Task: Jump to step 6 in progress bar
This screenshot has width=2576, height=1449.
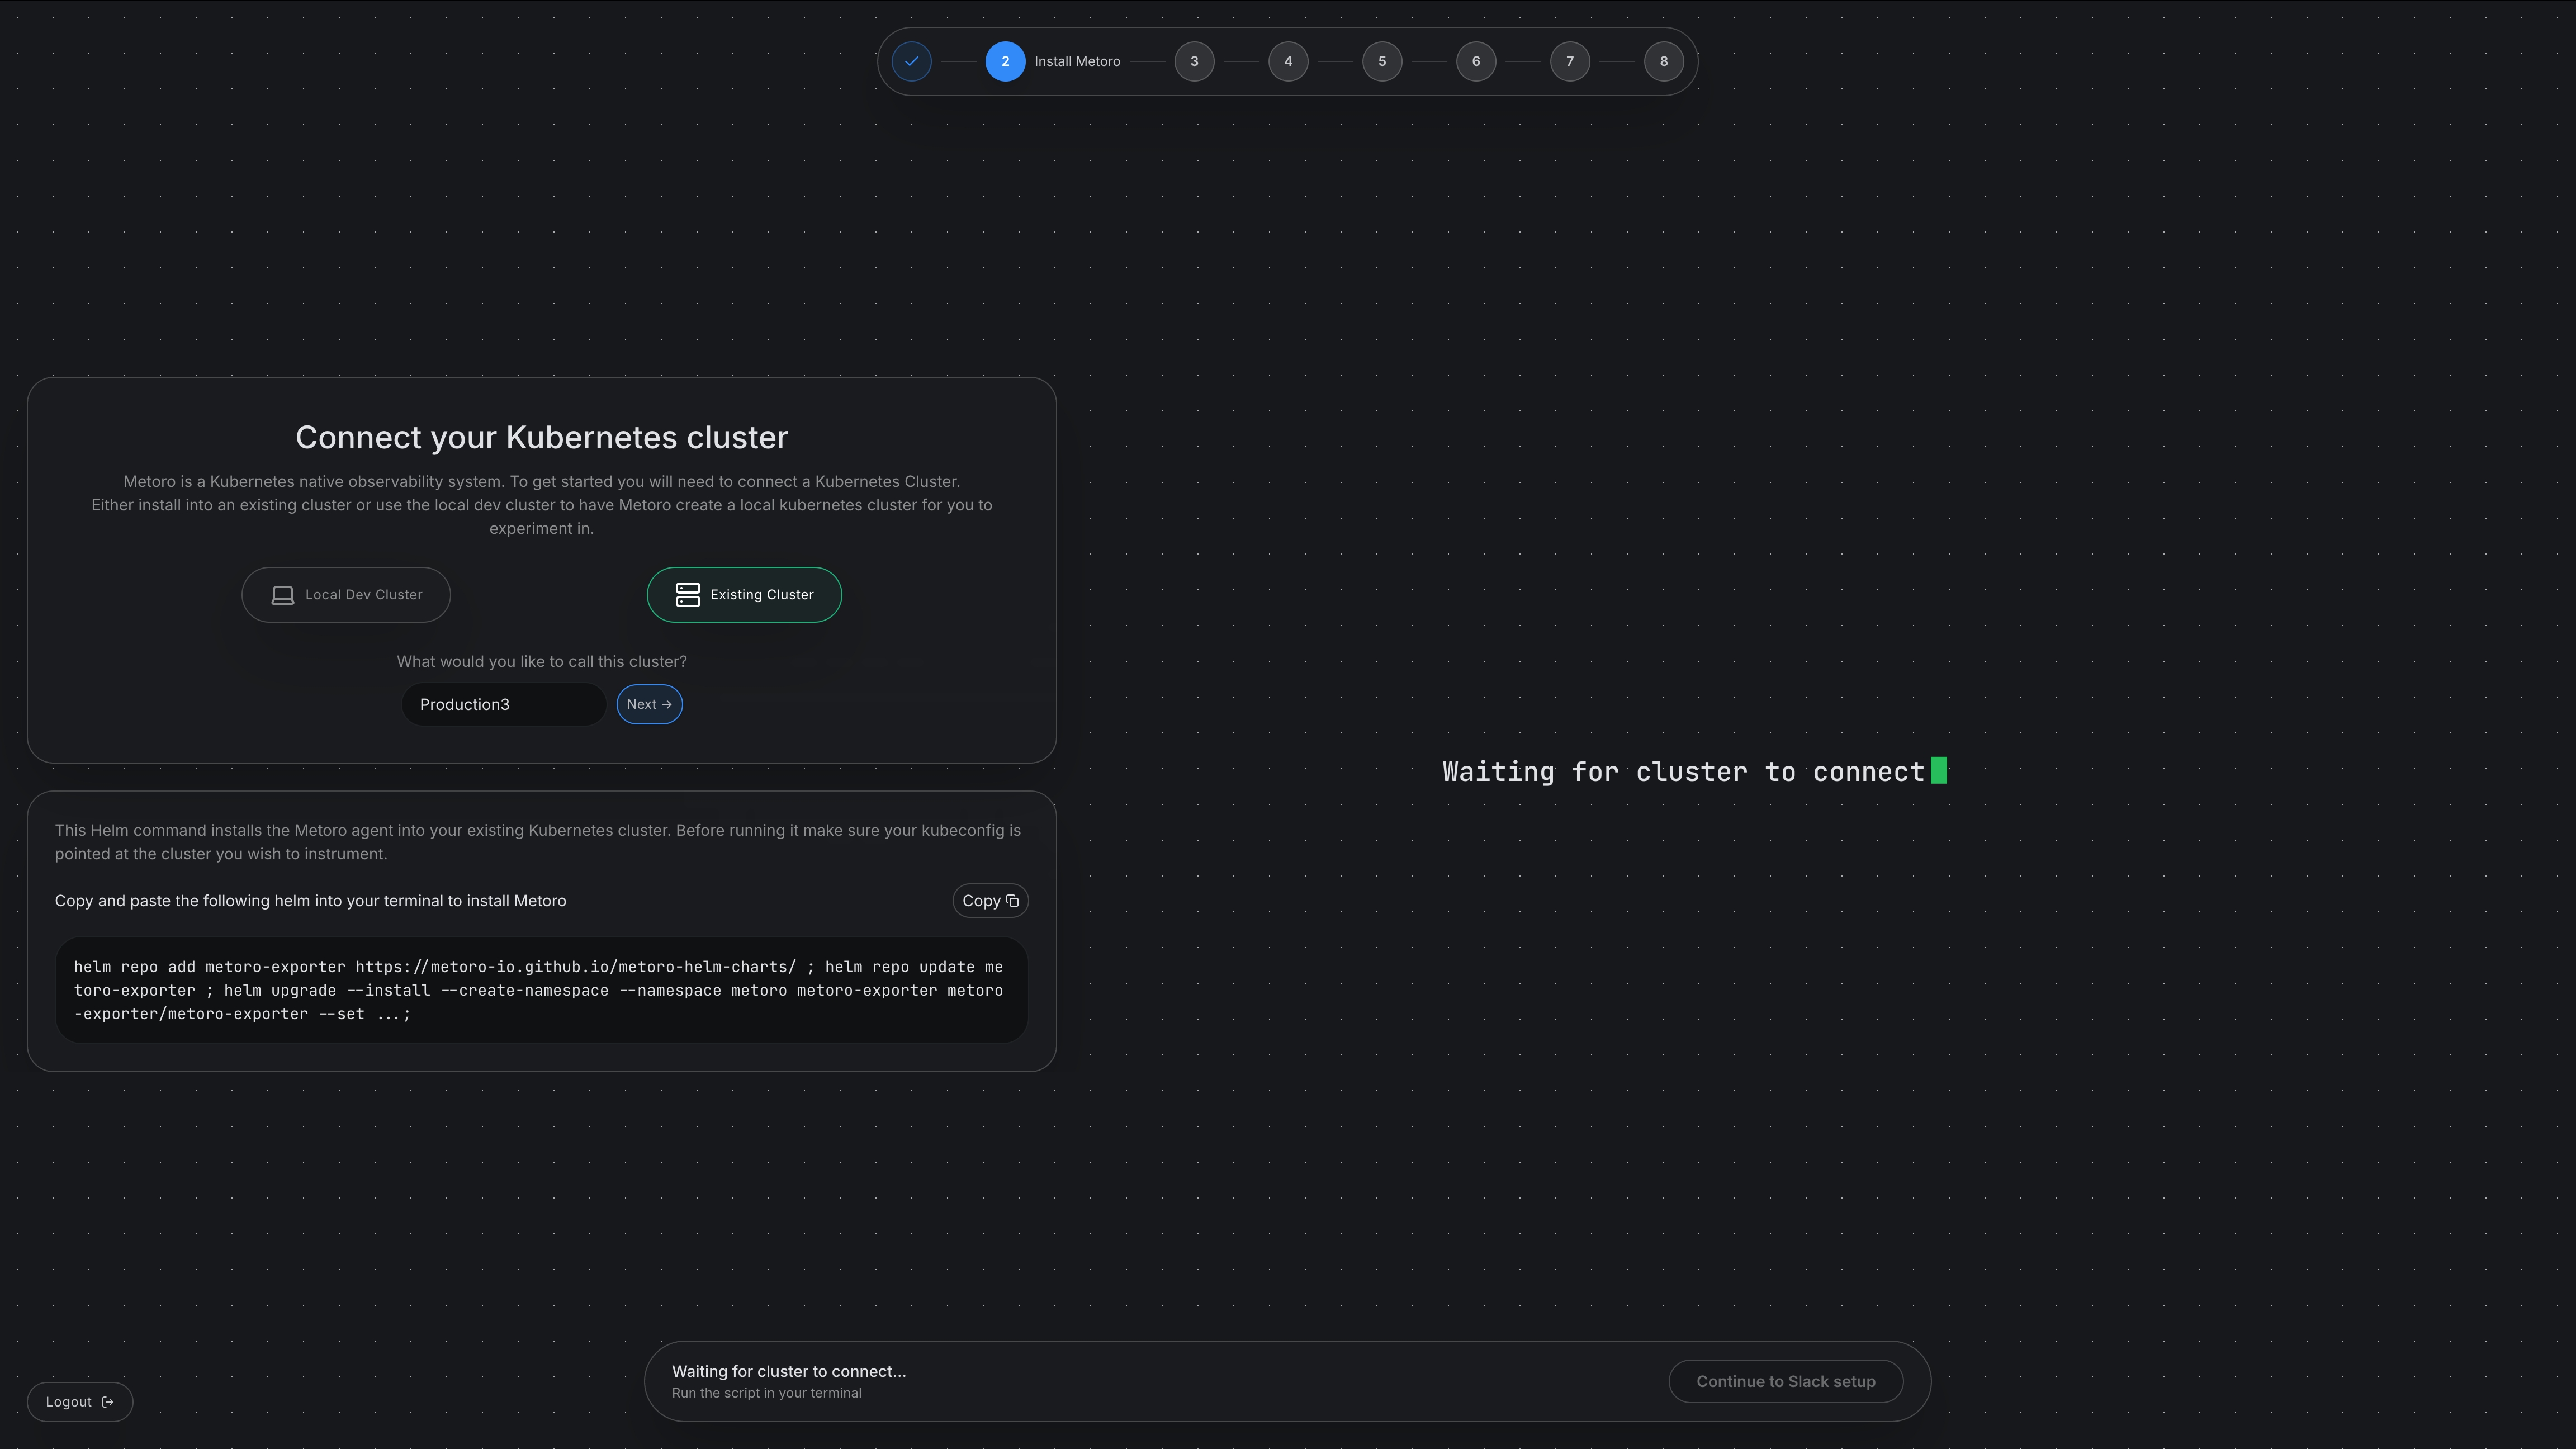Action: pyautogui.click(x=1476, y=61)
